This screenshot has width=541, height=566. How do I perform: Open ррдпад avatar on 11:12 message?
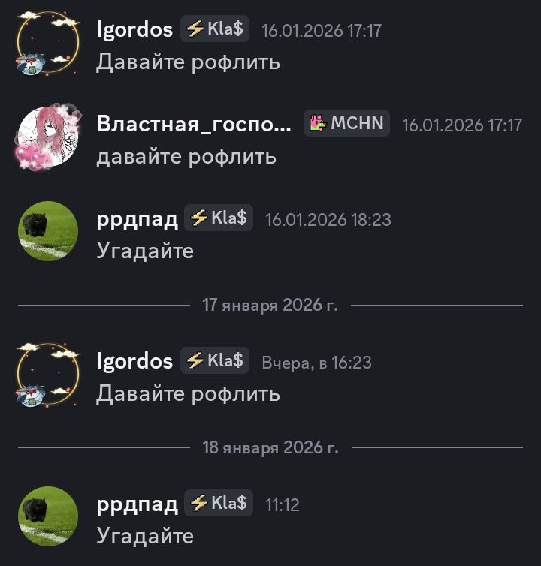pyautogui.click(x=48, y=516)
